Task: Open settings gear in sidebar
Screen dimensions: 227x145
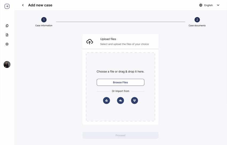Action: click(7, 44)
